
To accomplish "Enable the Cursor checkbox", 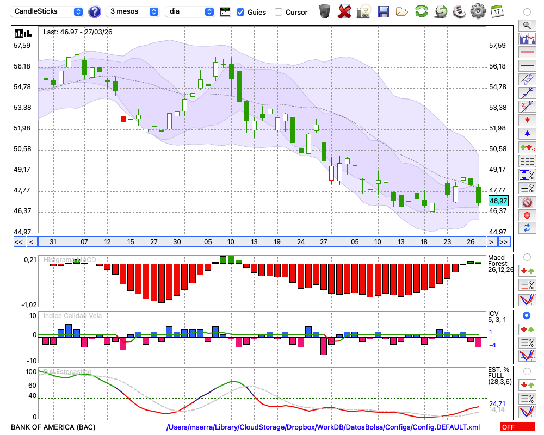I will click(279, 12).
